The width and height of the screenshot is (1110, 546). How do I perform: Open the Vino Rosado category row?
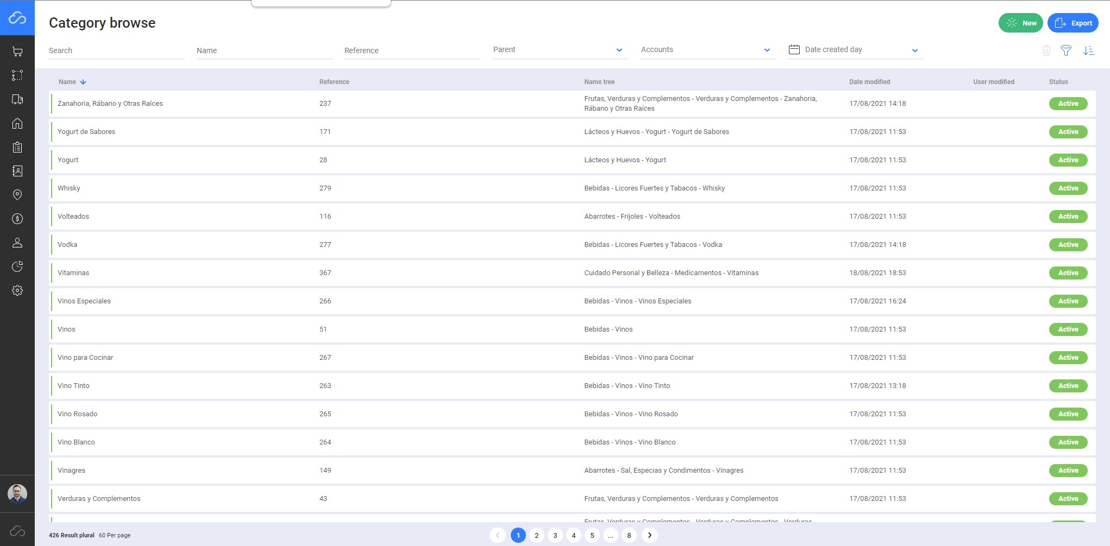(x=573, y=414)
